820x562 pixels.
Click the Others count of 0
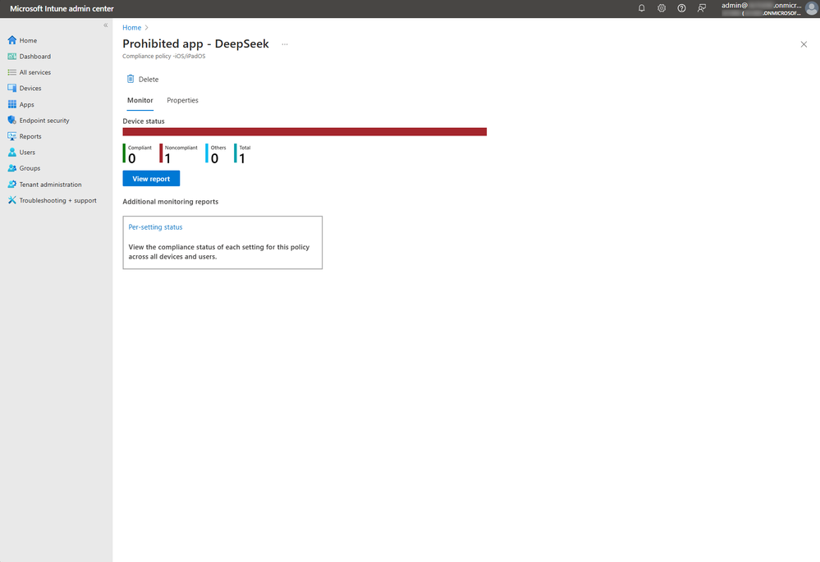pos(214,159)
